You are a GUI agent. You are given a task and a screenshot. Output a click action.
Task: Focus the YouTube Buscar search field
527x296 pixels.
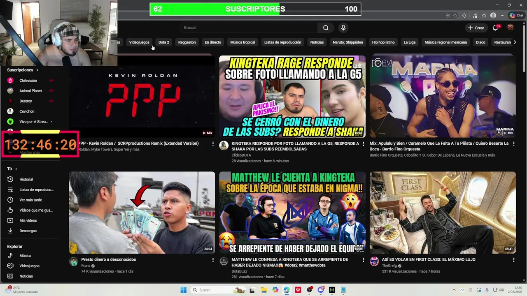click(248, 28)
